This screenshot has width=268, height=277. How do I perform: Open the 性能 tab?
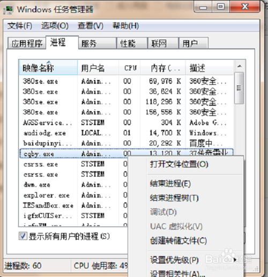pos(132,43)
